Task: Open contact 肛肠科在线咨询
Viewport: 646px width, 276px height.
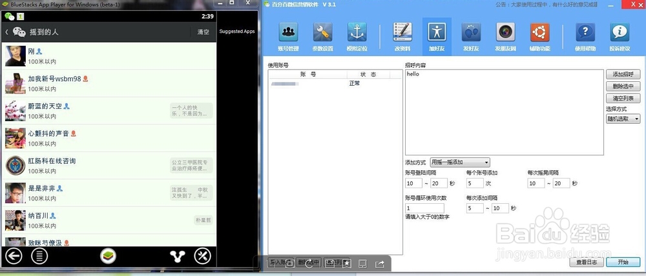Action: click(109, 165)
